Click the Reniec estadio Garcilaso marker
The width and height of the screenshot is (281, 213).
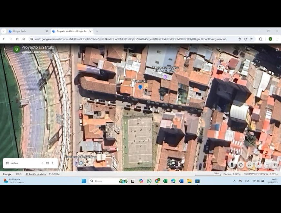[81, 163]
